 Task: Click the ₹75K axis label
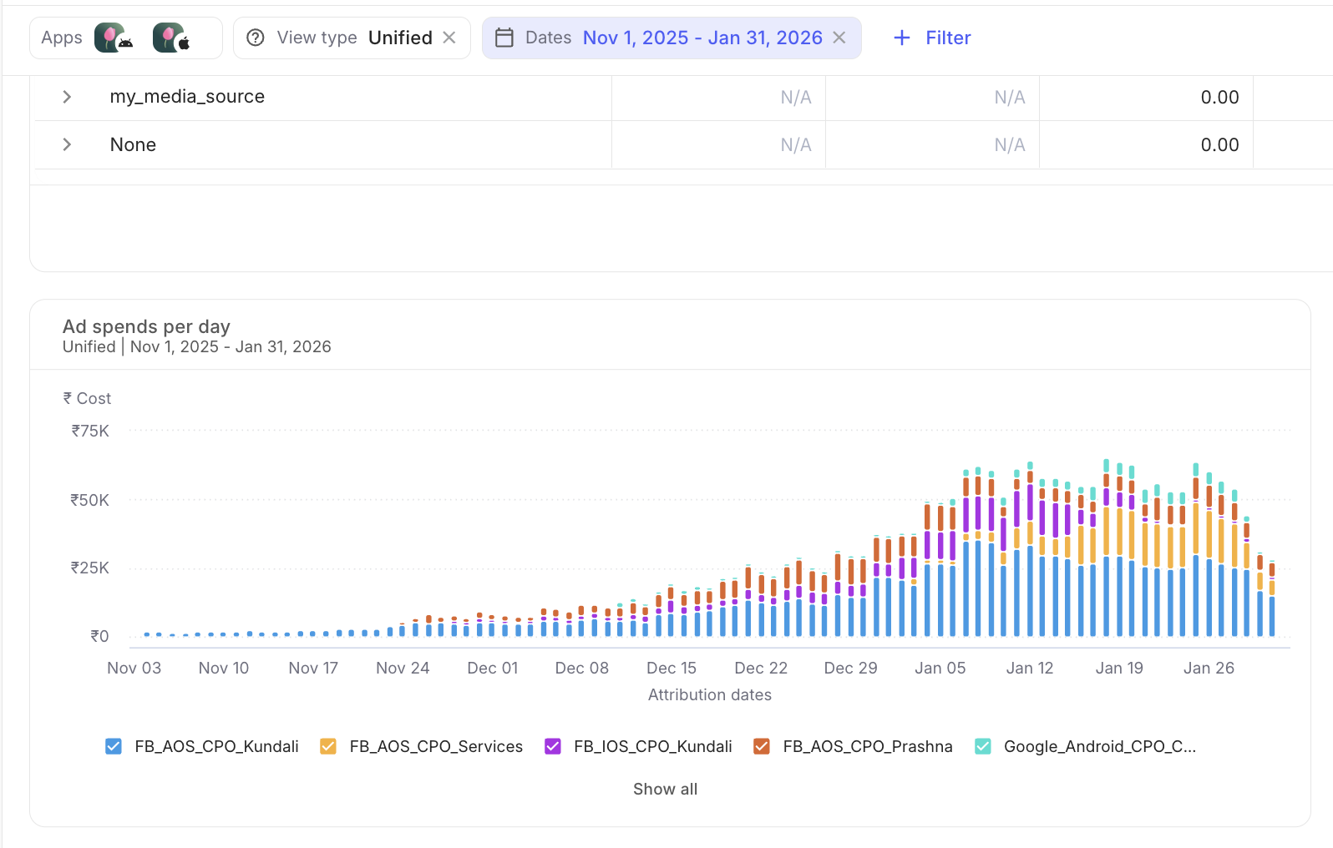click(90, 431)
